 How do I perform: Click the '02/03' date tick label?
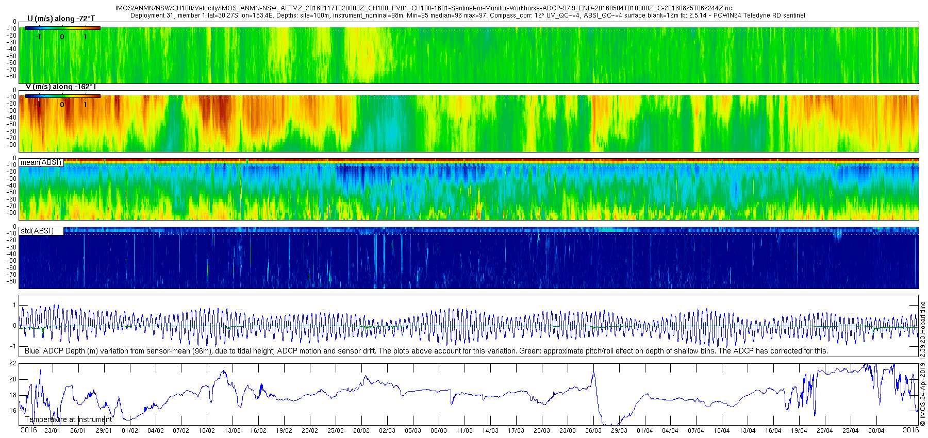pos(387,431)
